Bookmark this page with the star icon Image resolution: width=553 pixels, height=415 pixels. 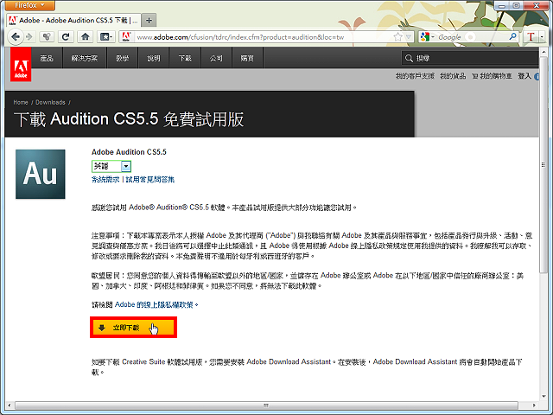397,36
